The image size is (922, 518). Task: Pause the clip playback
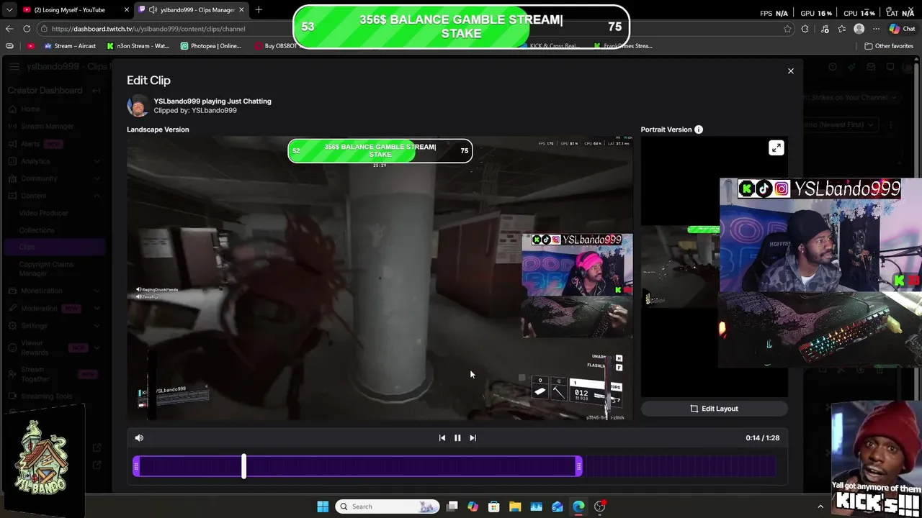tap(457, 437)
